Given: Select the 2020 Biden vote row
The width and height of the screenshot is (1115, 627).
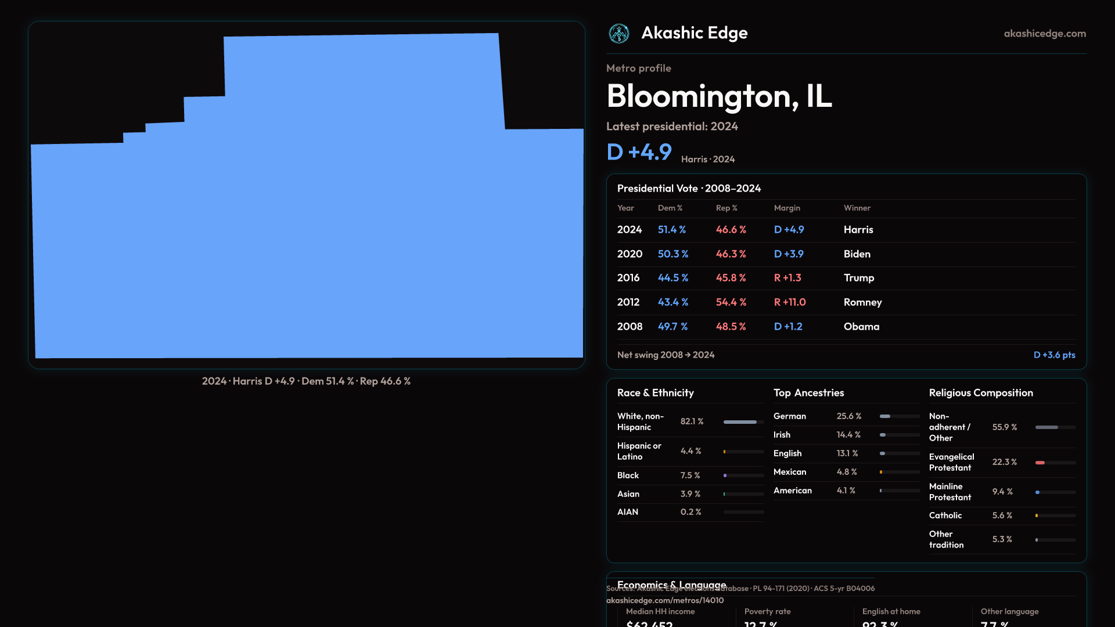Looking at the screenshot, I should [x=846, y=254].
